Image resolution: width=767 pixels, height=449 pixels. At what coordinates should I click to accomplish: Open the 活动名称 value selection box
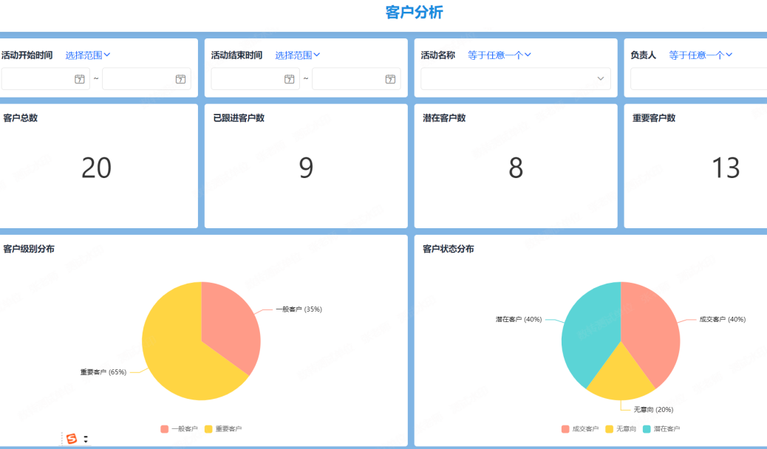(x=515, y=79)
